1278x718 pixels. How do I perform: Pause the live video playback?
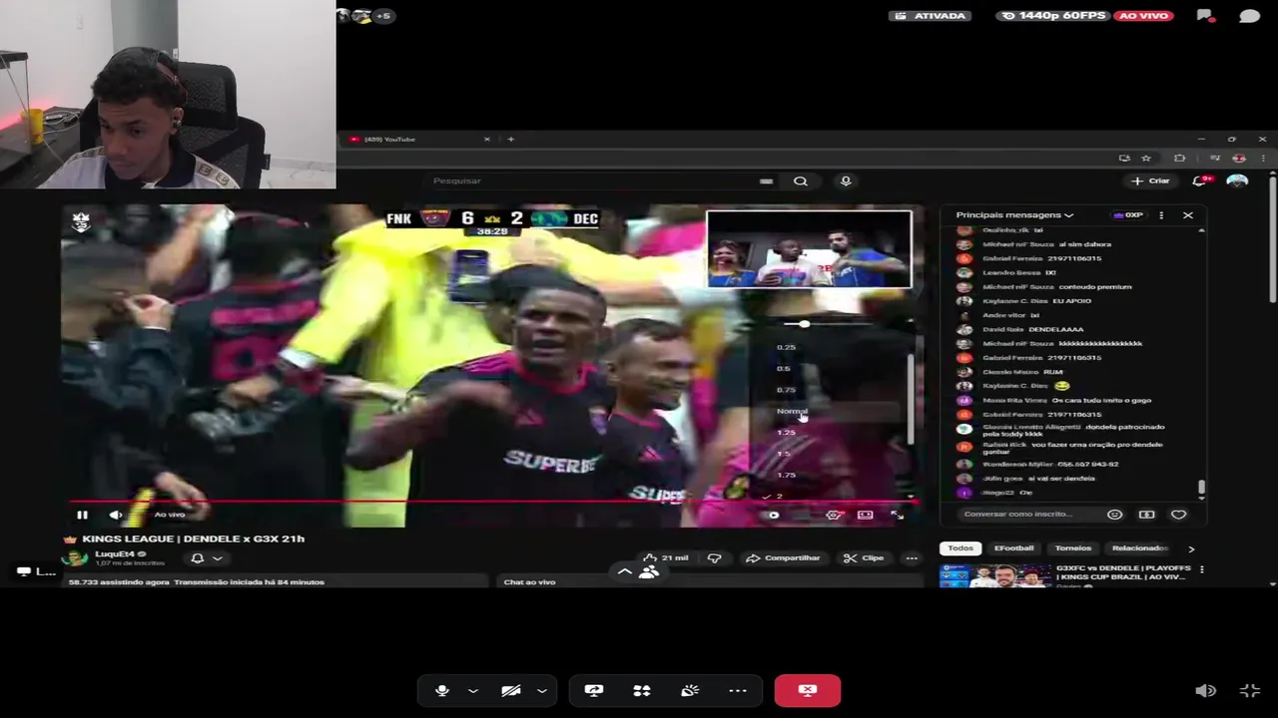point(82,515)
